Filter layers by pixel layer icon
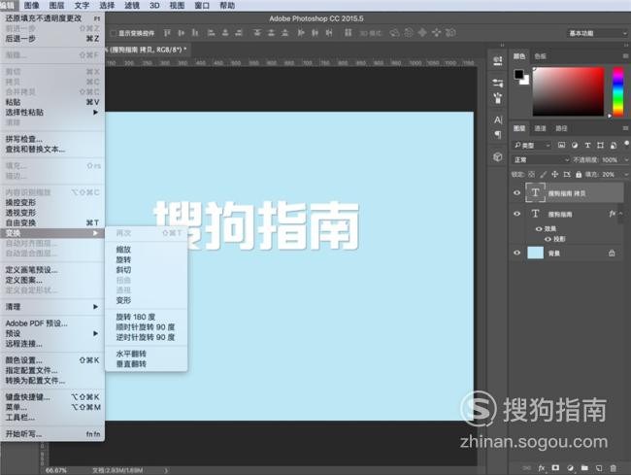This screenshot has height=475, width=631. 562,145
